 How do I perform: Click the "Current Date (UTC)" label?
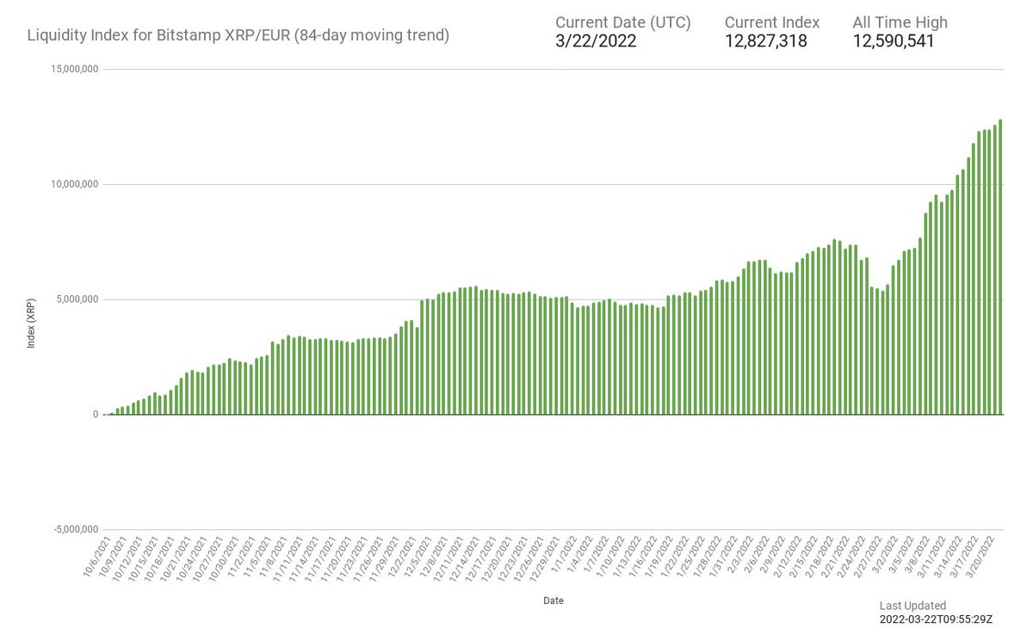tap(623, 22)
